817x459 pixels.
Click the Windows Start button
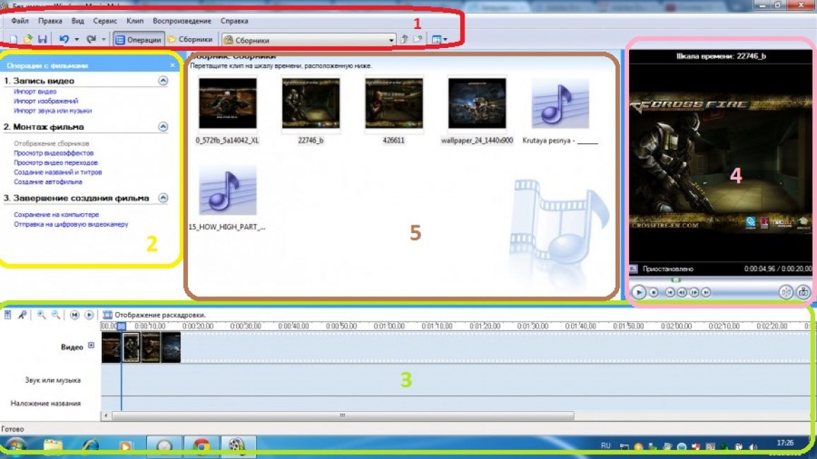[15, 446]
